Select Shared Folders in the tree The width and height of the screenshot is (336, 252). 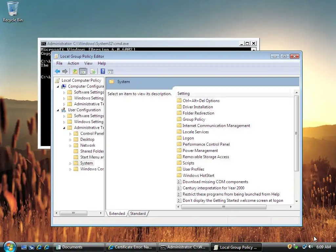89,151
